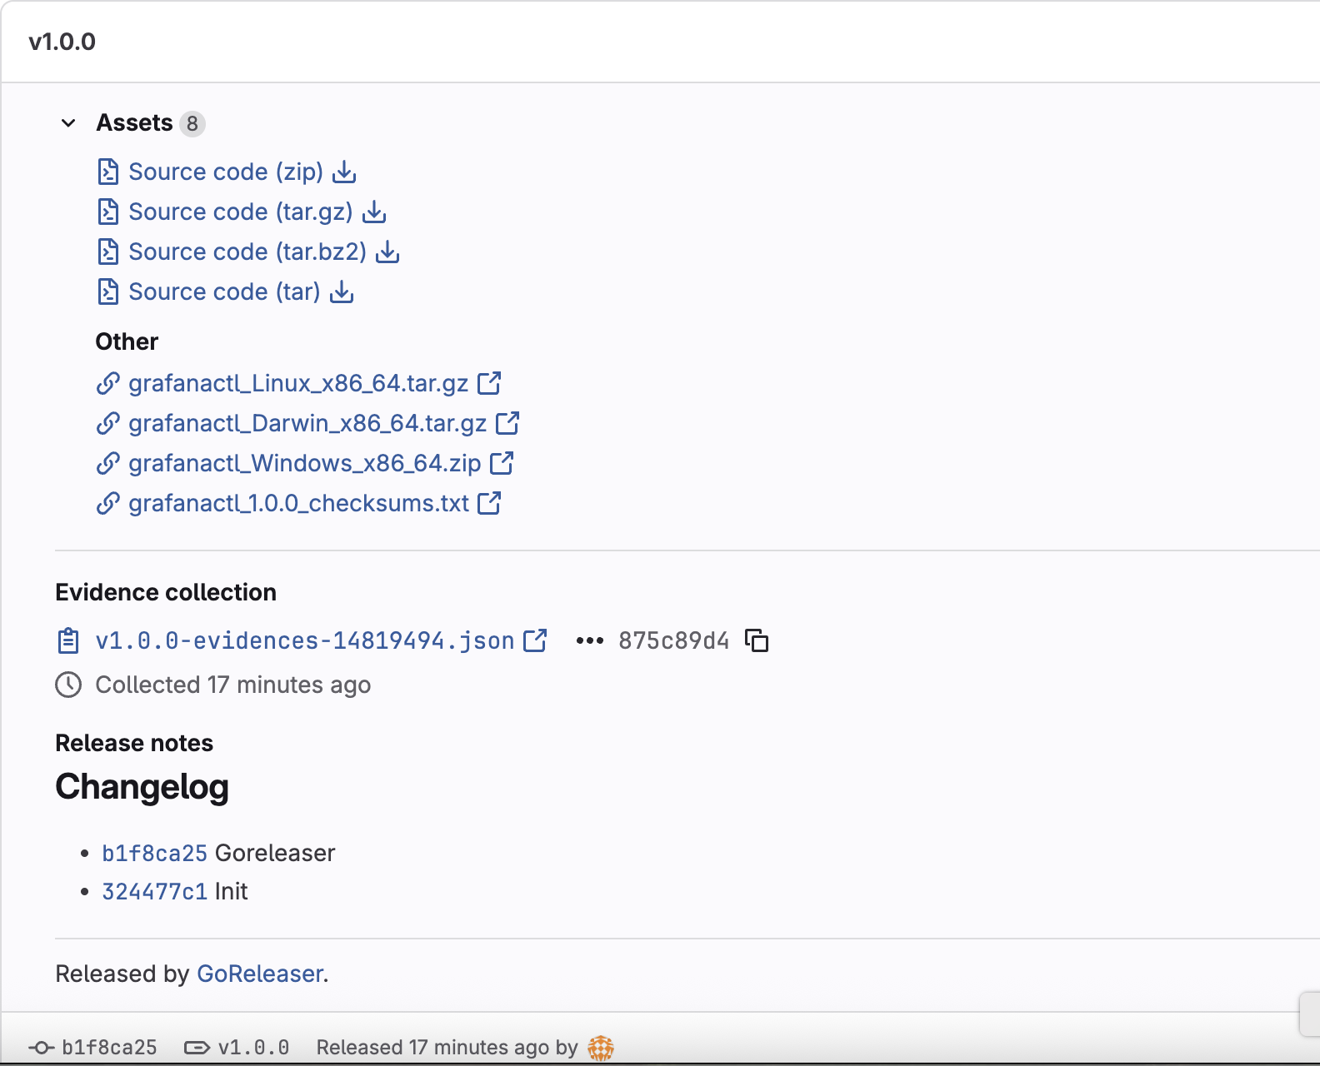Click the Release notes heading
This screenshot has width=1320, height=1066.
tap(134, 743)
